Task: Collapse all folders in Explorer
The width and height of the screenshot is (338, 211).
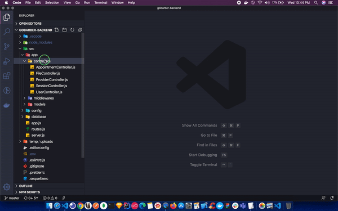Action: pyautogui.click(x=80, y=30)
